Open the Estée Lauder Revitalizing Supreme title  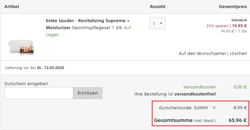88,24
